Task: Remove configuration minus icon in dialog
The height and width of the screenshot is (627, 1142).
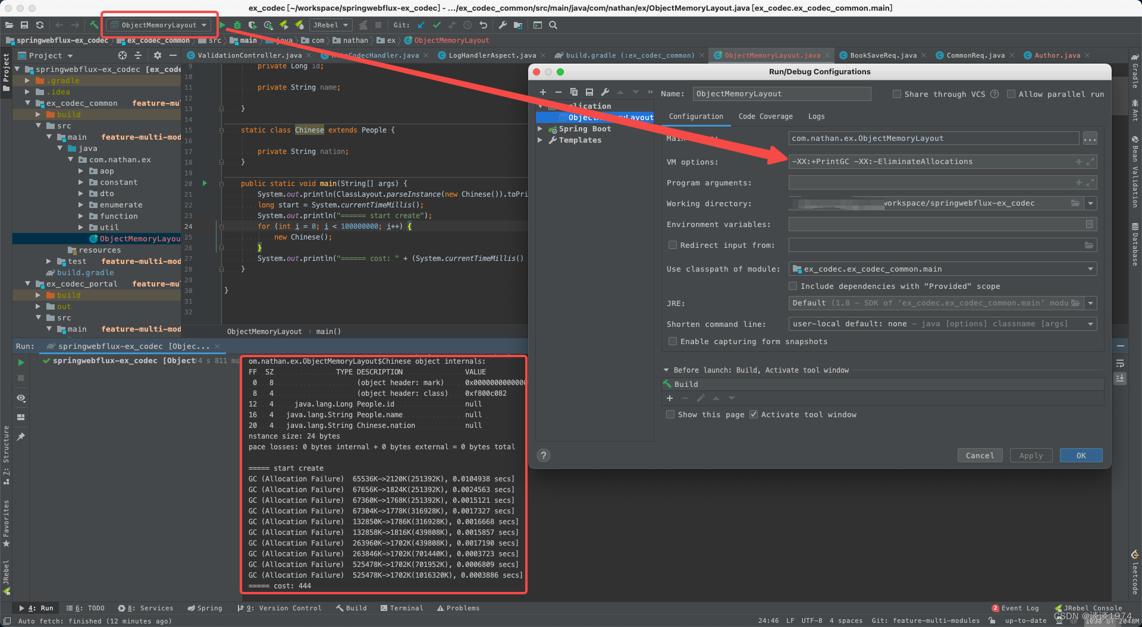Action: pos(558,92)
